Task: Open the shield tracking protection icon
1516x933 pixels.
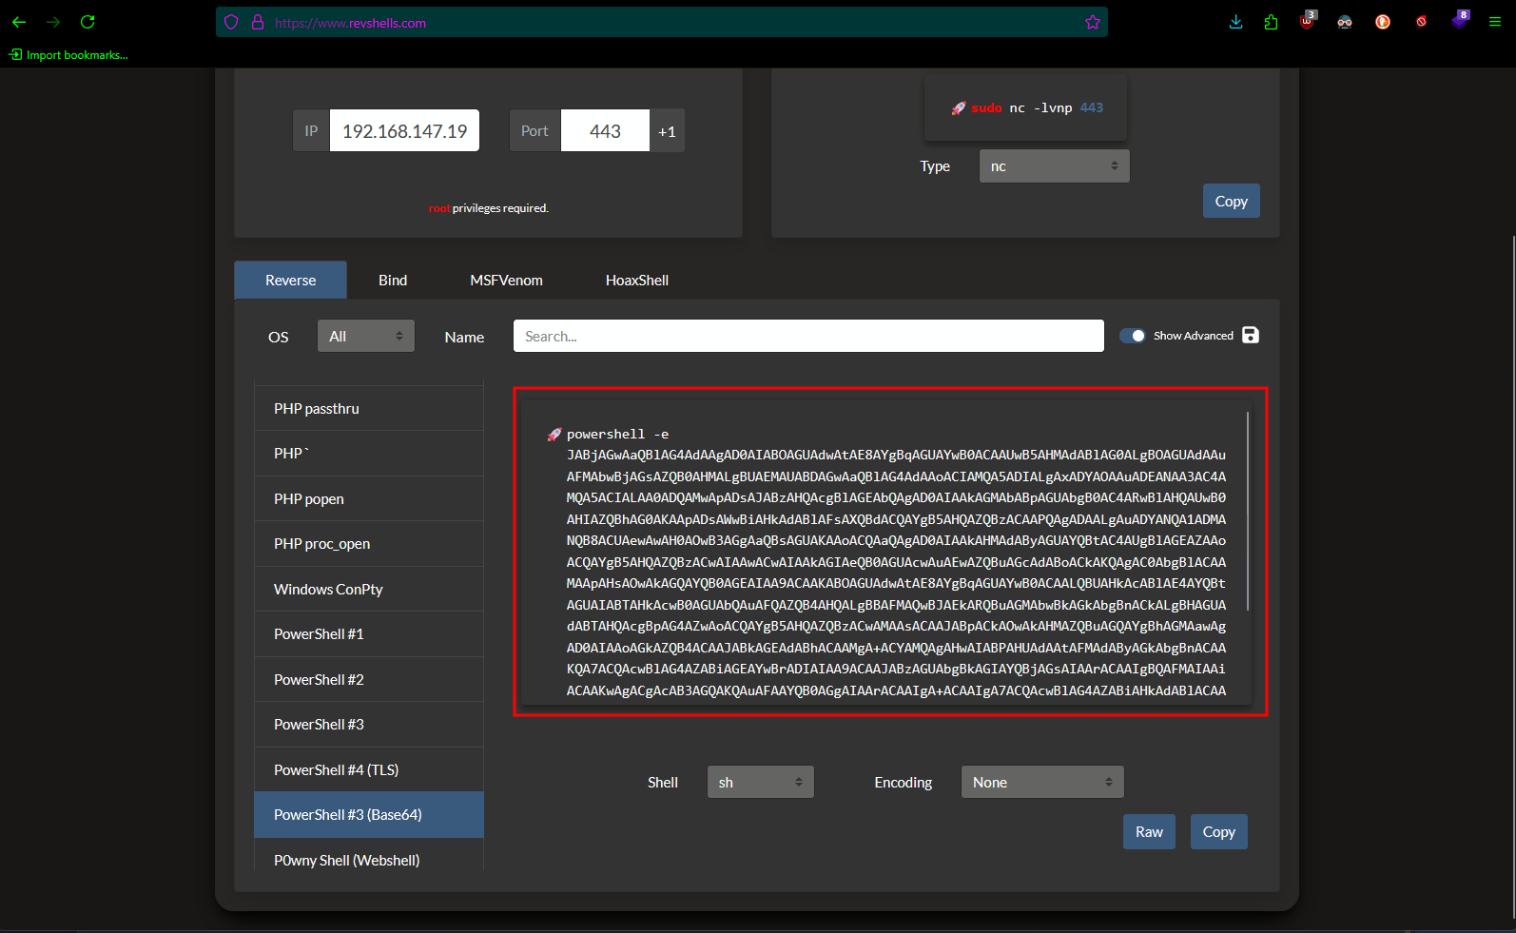Action: tap(231, 22)
